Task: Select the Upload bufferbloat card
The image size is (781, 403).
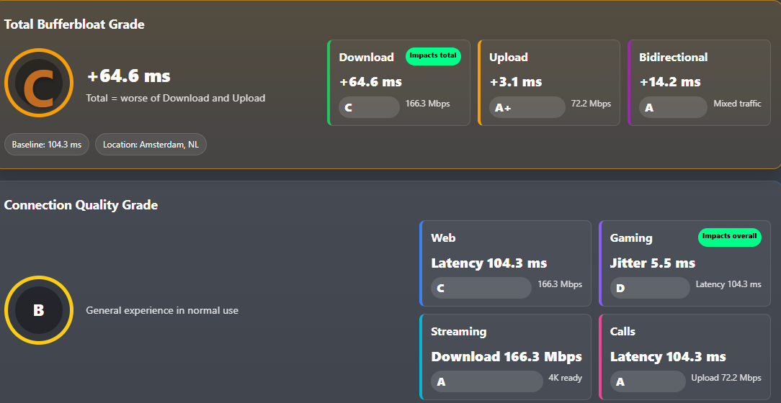Action: (x=549, y=83)
